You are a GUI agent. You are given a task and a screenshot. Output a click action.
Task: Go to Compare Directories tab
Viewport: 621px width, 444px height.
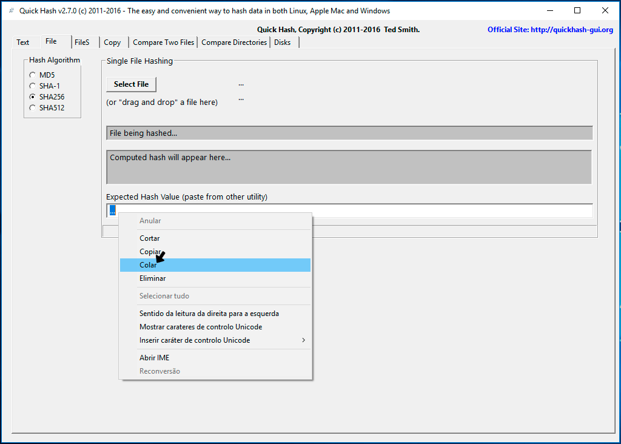(x=234, y=42)
